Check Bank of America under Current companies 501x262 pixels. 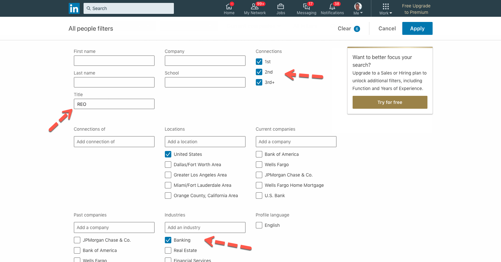coord(259,154)
